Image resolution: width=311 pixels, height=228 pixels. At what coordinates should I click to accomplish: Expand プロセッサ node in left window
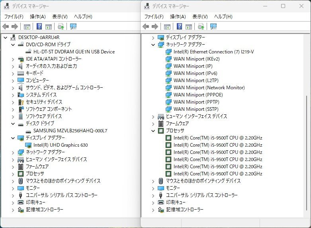point(13,174)
